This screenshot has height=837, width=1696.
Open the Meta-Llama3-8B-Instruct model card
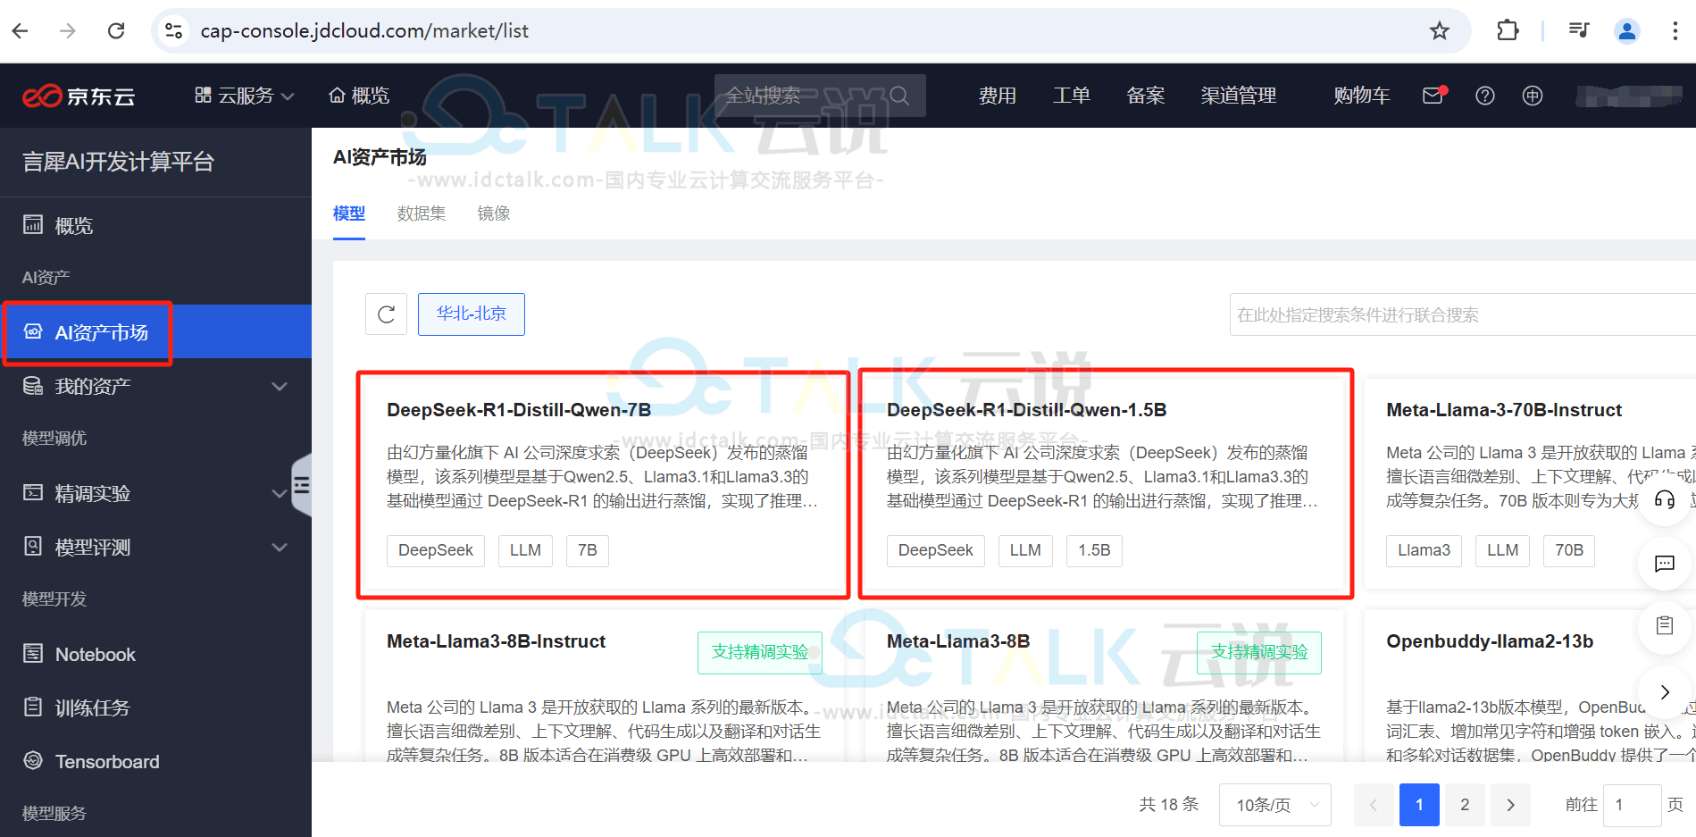[x=604, y=686]
